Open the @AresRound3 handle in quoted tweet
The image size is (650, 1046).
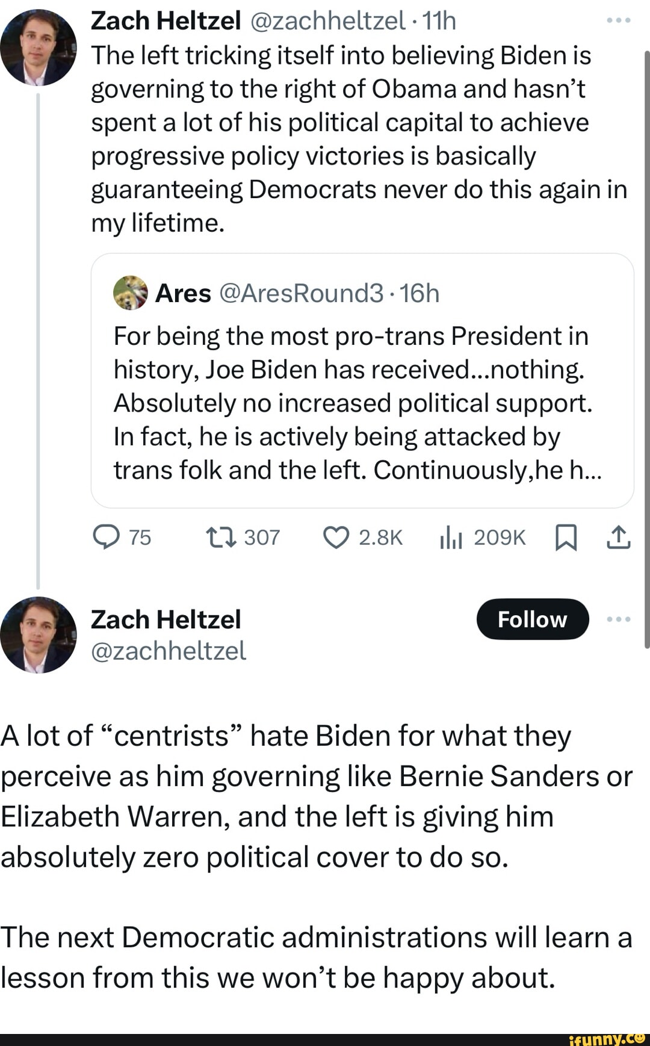[x=301, y=293]
